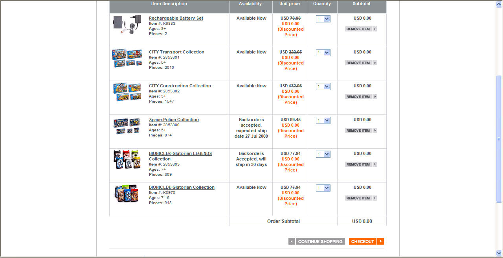Click the Unit price column header

[290, 4]
